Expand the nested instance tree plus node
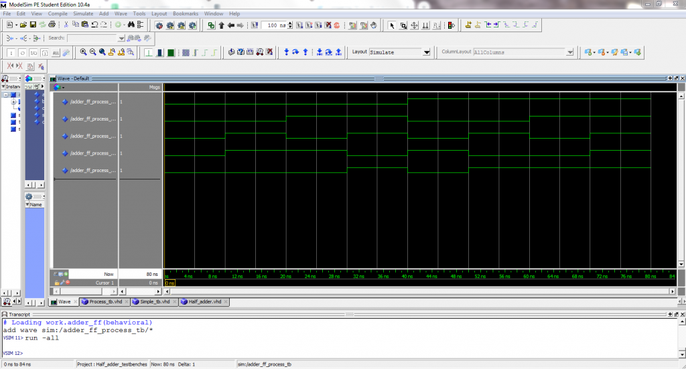Image resolution: width=686 pixels, height=369 pixels. [13, 102]
